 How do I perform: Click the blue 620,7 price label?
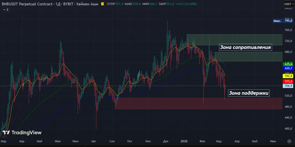(x=288, y=68)
